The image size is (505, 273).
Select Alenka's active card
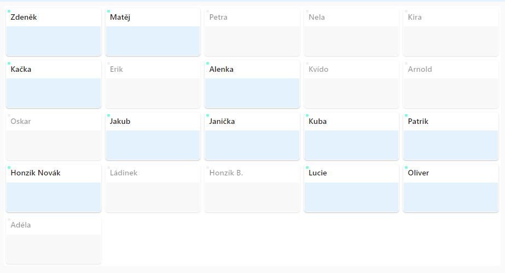(252, 84)
